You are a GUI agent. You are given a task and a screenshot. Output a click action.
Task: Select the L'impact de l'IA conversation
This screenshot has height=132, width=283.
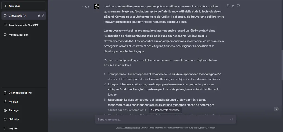pos(20,16)
